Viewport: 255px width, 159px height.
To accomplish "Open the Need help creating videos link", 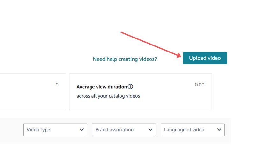I will click(x=125, y=59).
